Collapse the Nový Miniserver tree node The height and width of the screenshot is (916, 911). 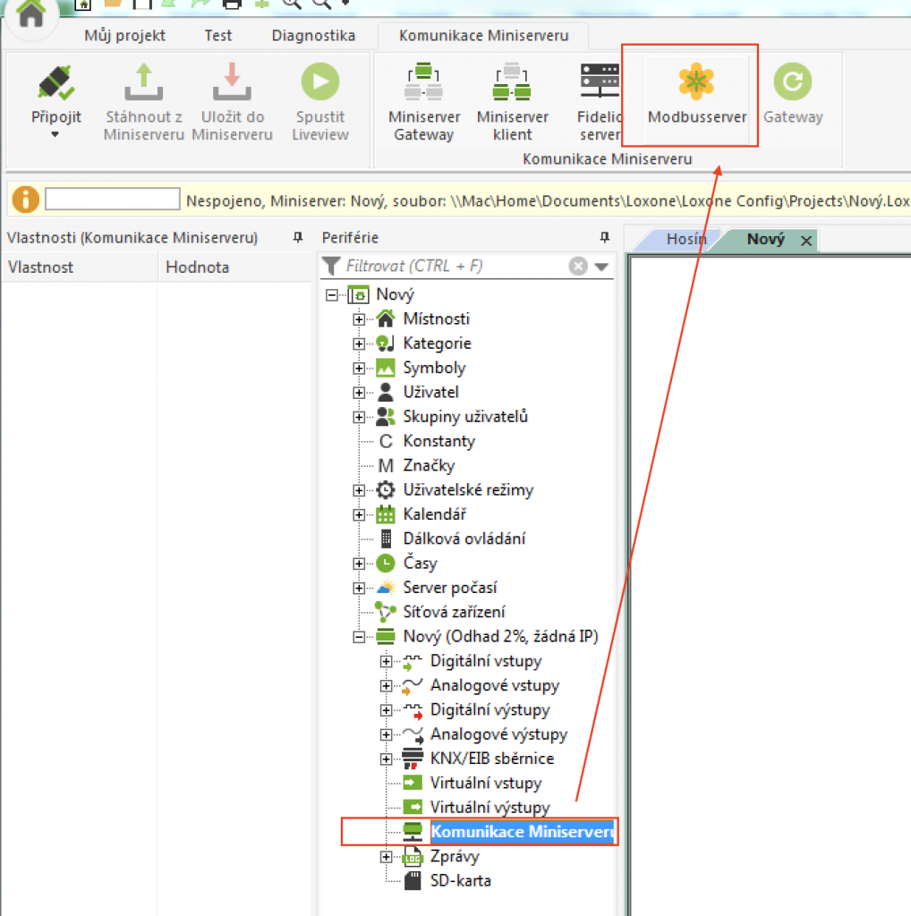[x=359, y=637]
